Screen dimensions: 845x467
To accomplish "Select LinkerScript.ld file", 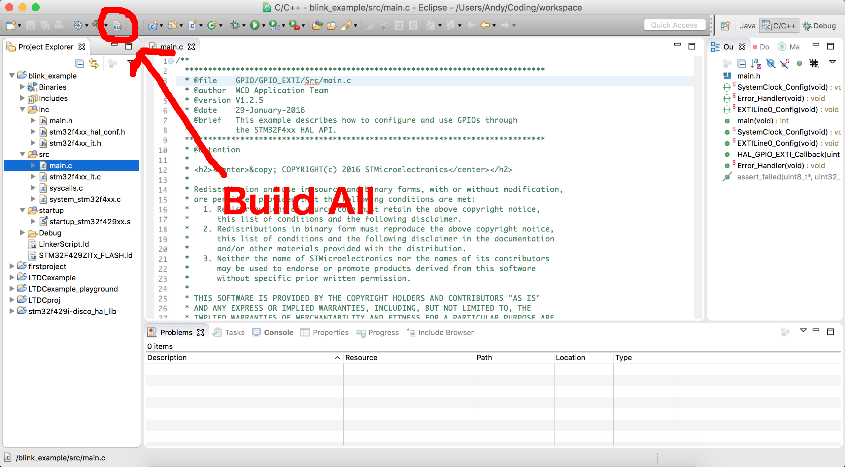I will [64, 244].
